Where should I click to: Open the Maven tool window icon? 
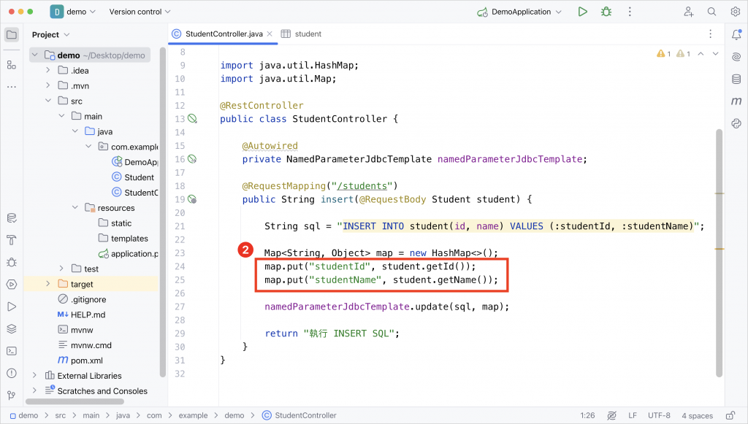click(x=736, y=101)
